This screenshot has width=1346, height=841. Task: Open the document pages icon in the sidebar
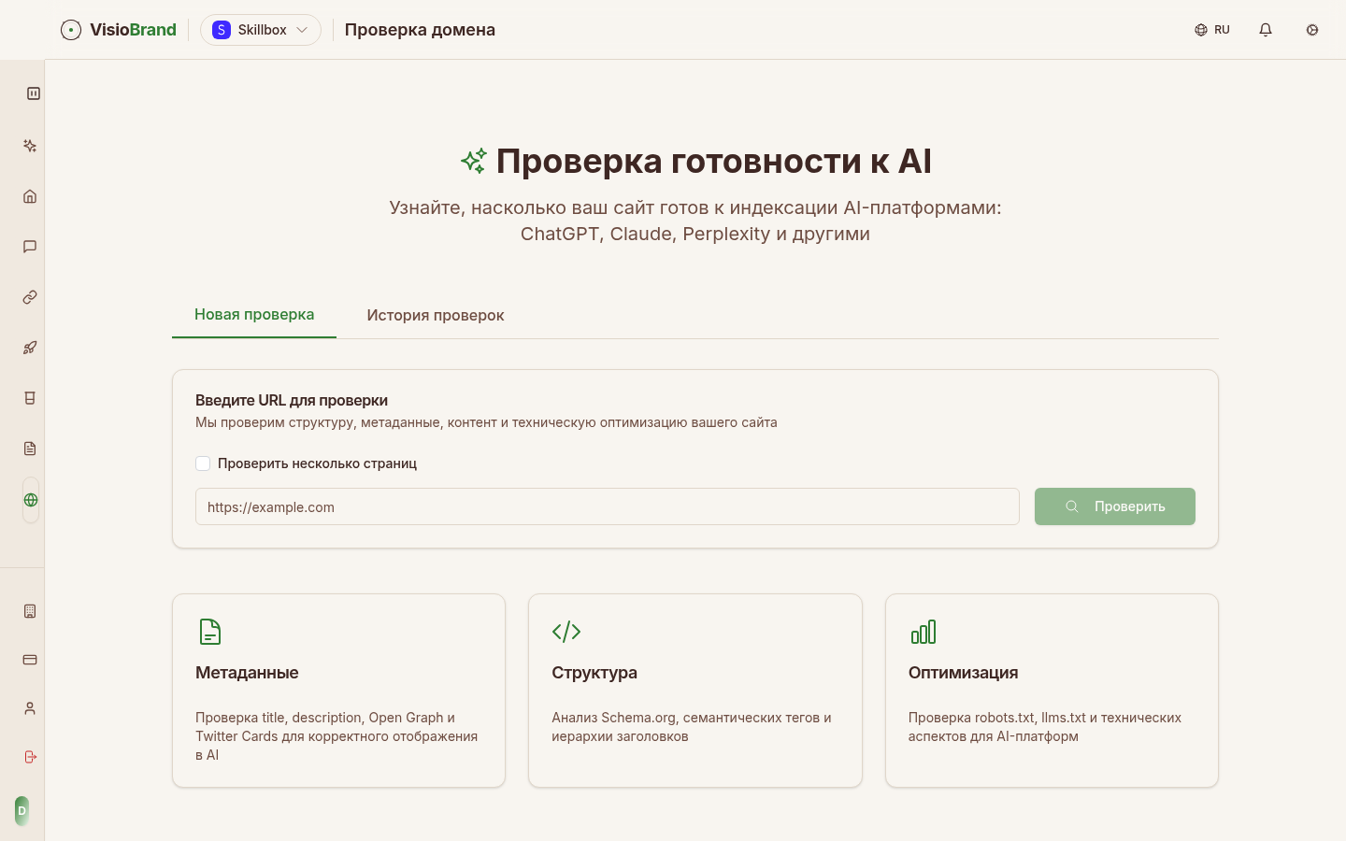[x=29, y=449]
